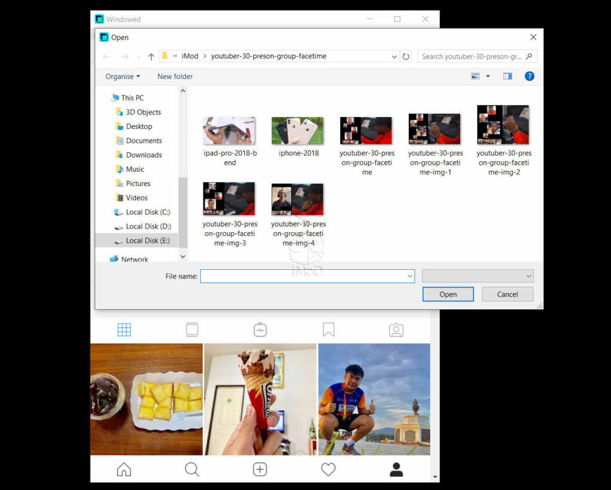This screenshot has width=611, height=490.
Task: Open the saved bookmark tab
Action: (328, 329)
